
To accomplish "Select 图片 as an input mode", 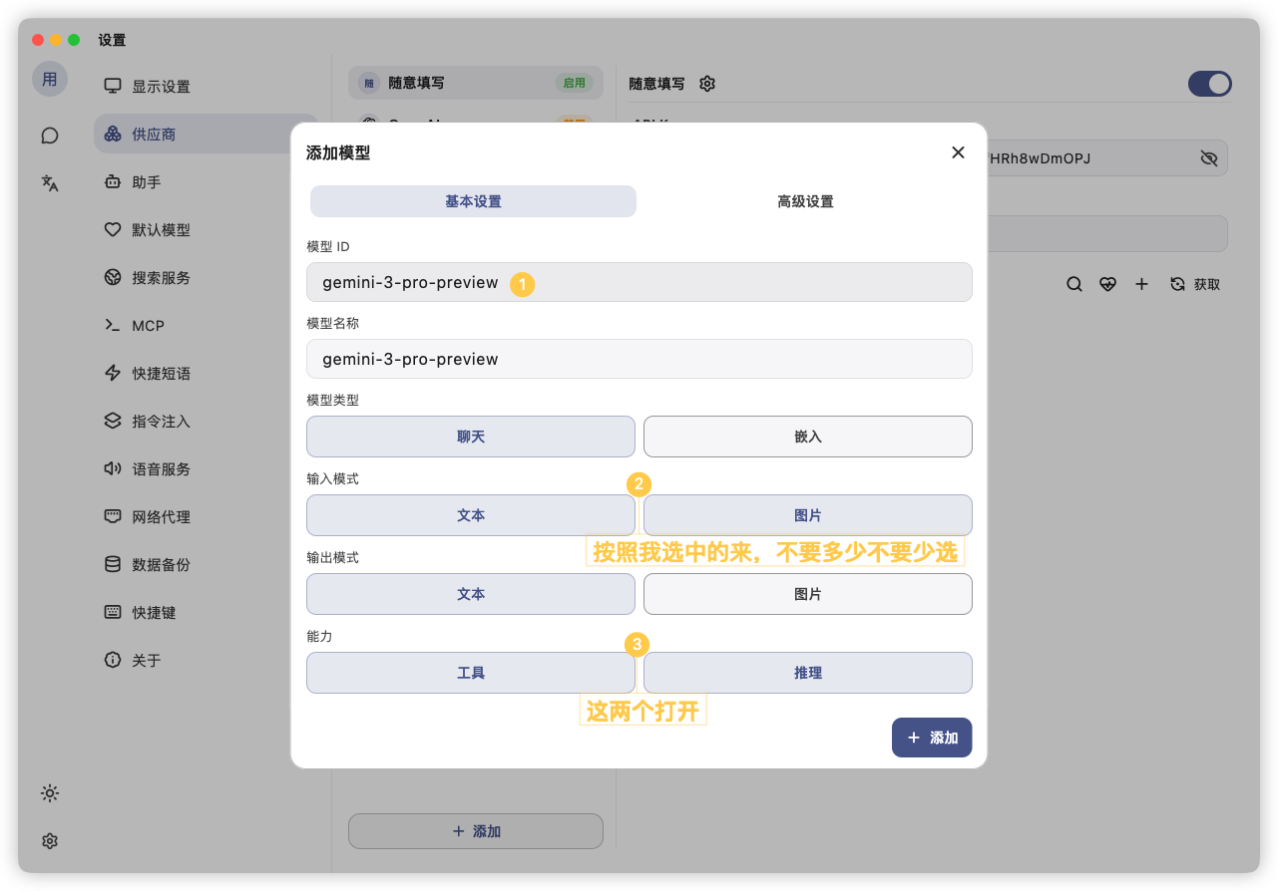I will tap(808, 515).
